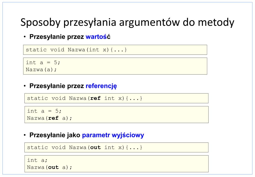Click the bold "out" keyword in the method declaration
The height and width of the screenshot is (177, 255).
click(95, 147)
